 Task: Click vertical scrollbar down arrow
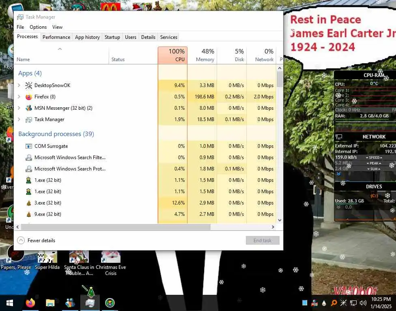(280, 220)
